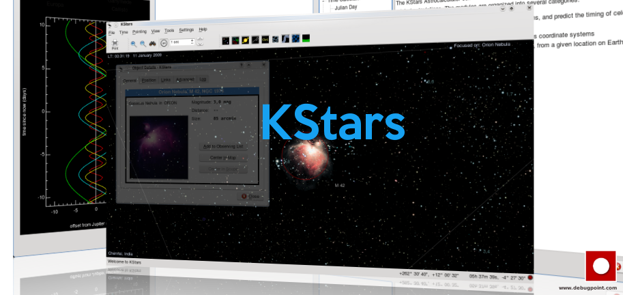Toggle stars display icon
This screenshot has width=623, height=295.
click(226, 40)
